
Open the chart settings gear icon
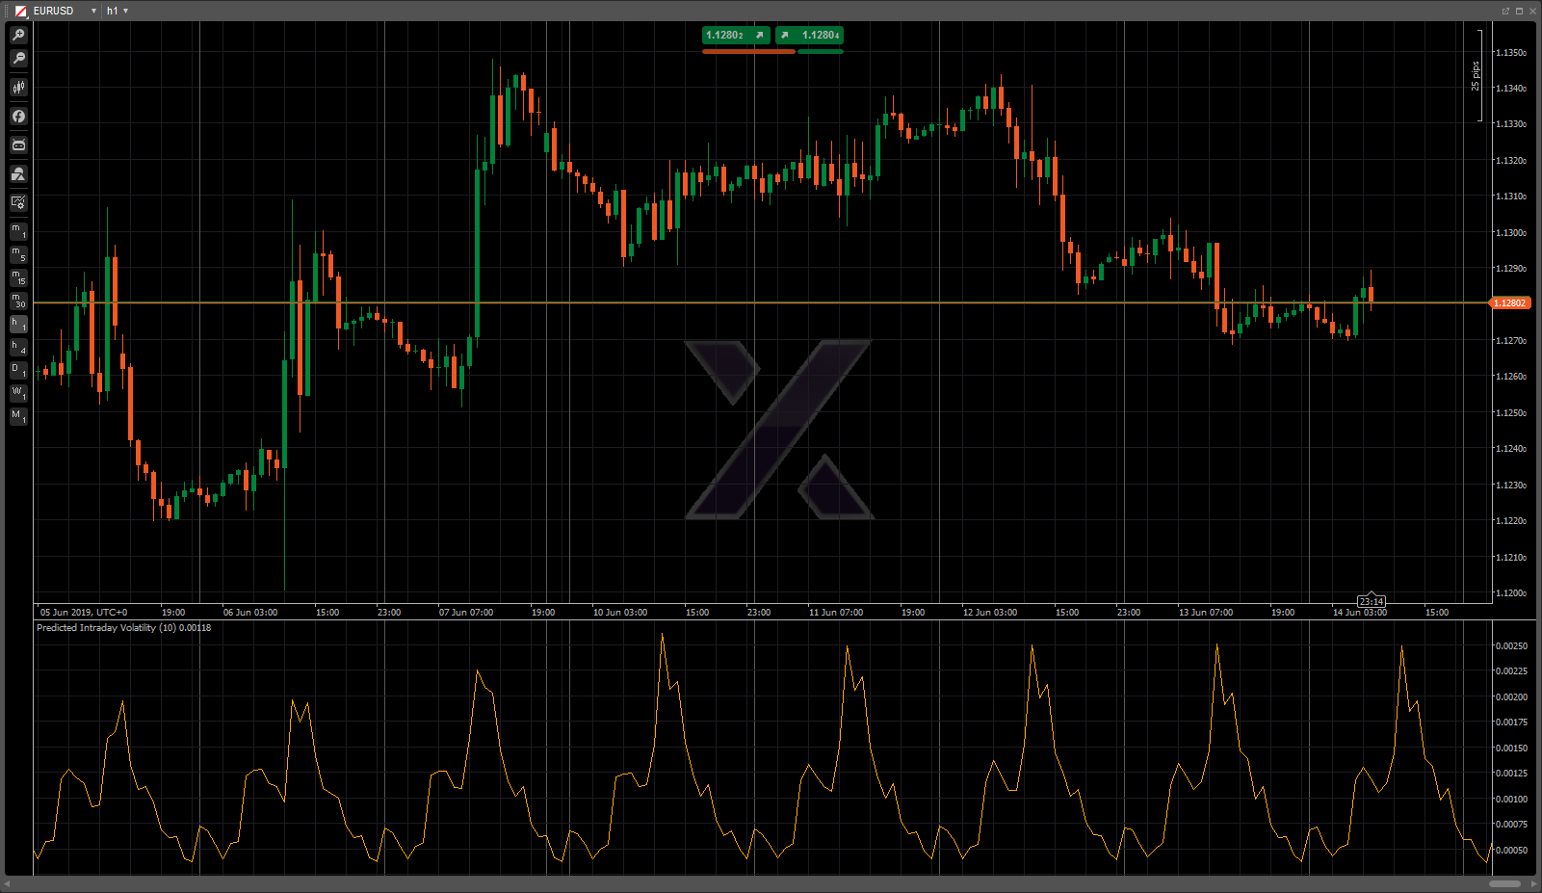click(x=18, y=202)
